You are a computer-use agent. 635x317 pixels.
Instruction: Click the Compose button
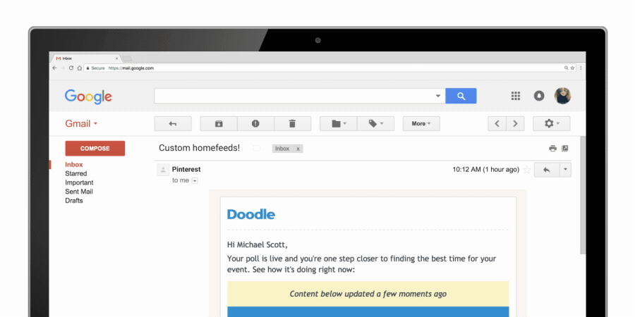[x=95, y=149]
